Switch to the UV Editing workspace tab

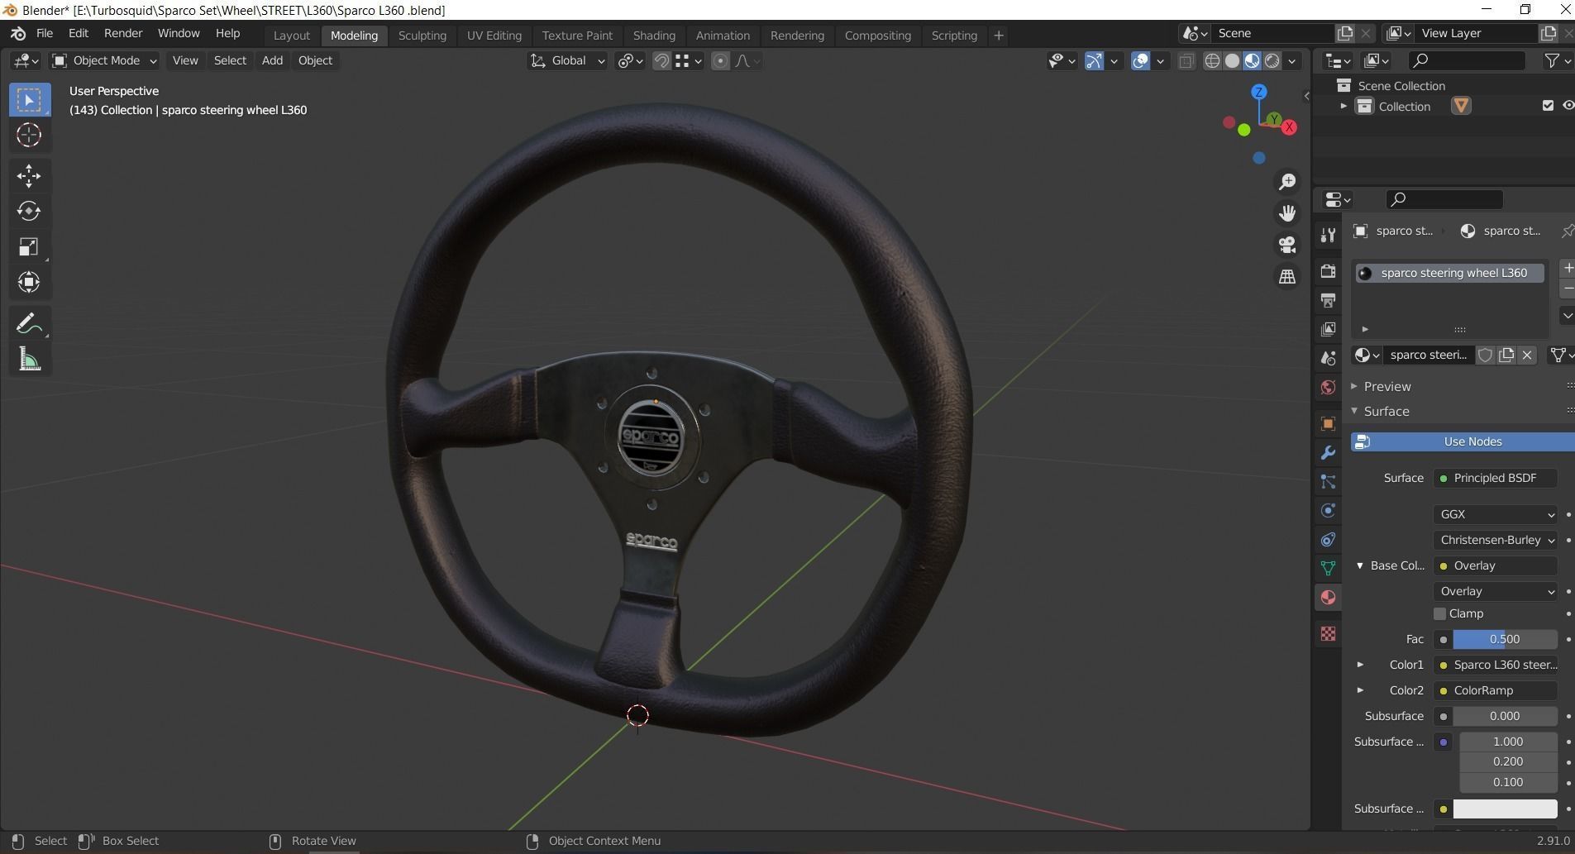click(494, 36)
